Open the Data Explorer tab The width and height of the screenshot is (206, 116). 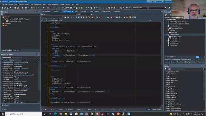[189, 62]
